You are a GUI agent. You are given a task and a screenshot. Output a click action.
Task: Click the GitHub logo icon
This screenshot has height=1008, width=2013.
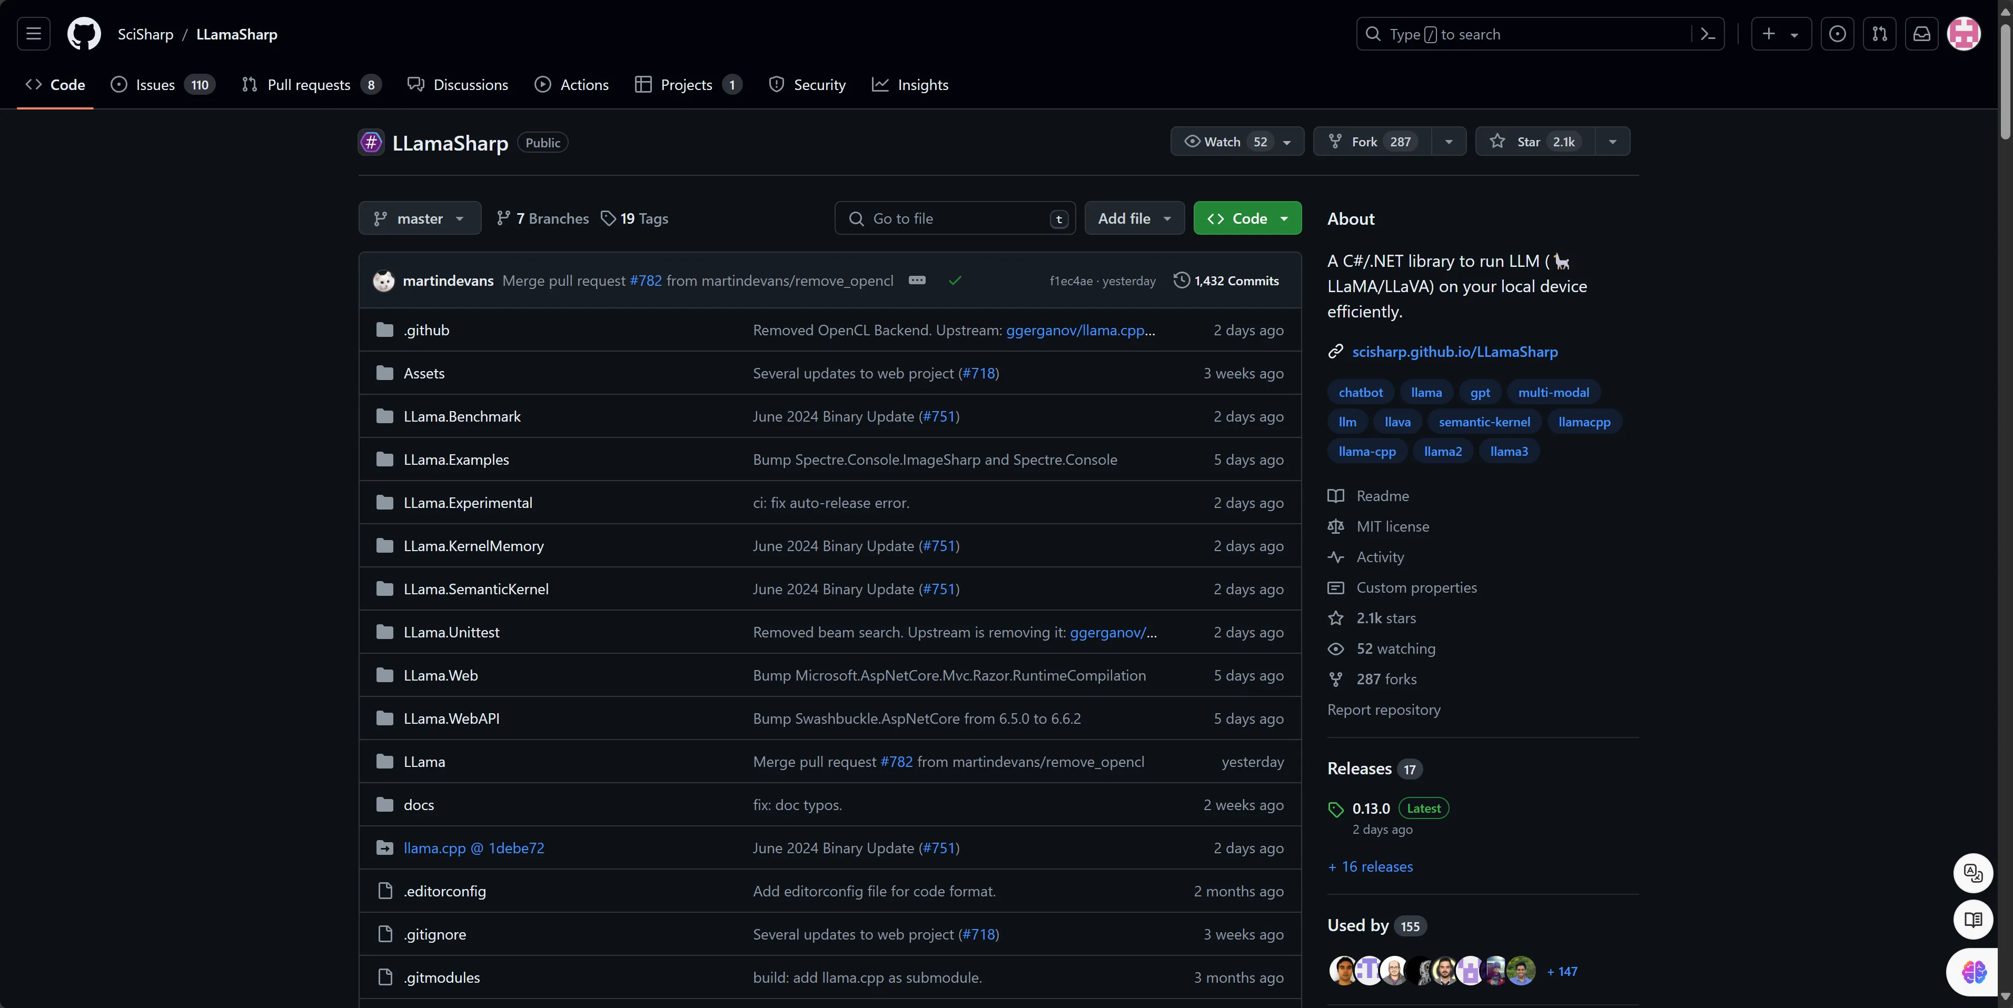84,34
